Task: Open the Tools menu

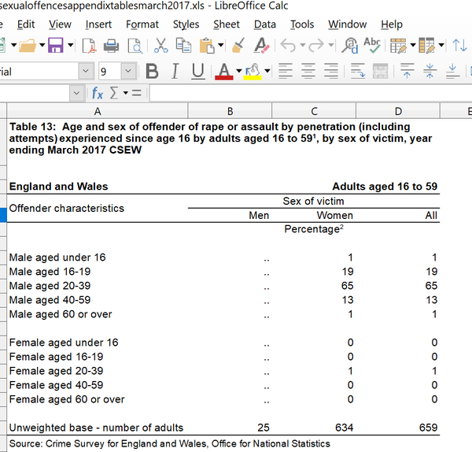Action: coord(302,24)
